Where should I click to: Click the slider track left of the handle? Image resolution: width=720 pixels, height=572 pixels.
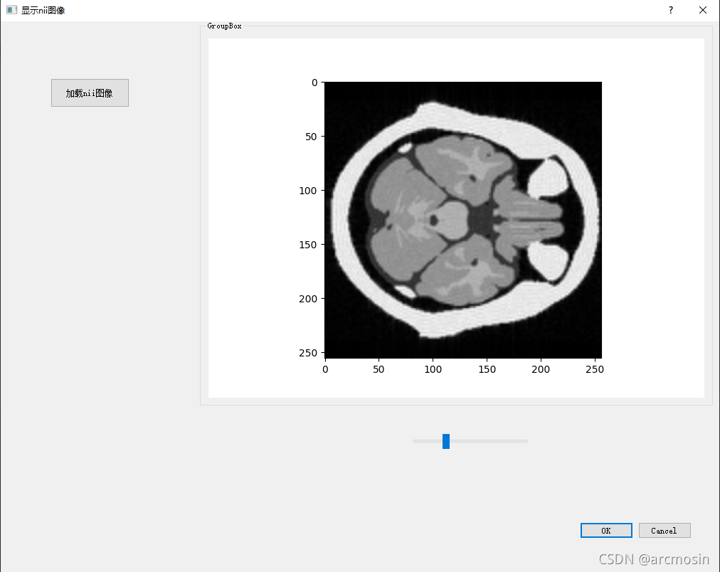point(427,441)
